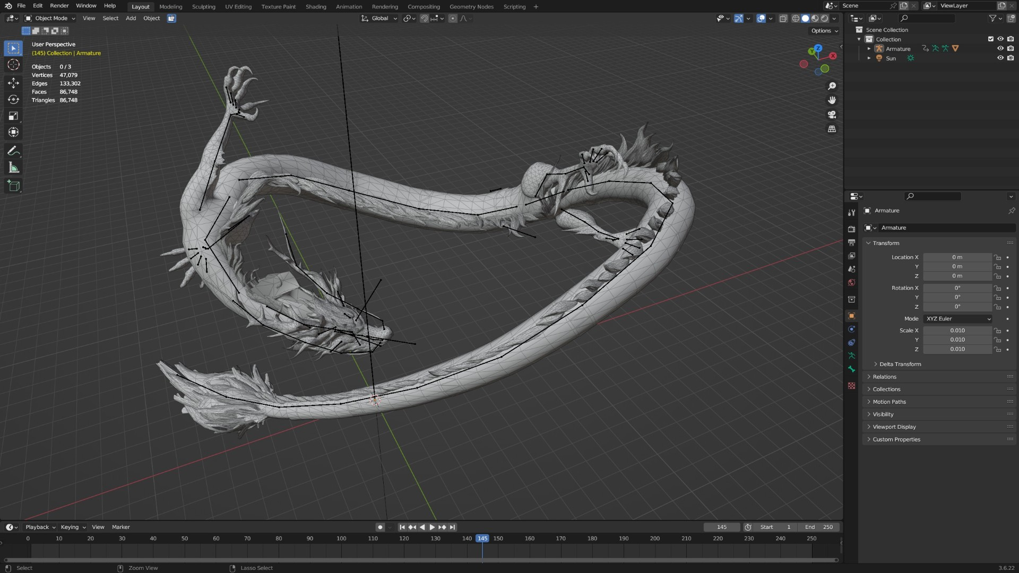Switch to Animation workspace tab
This screenshot has height=573, width=1019.
pyautogui.click(x=349, y=6)
